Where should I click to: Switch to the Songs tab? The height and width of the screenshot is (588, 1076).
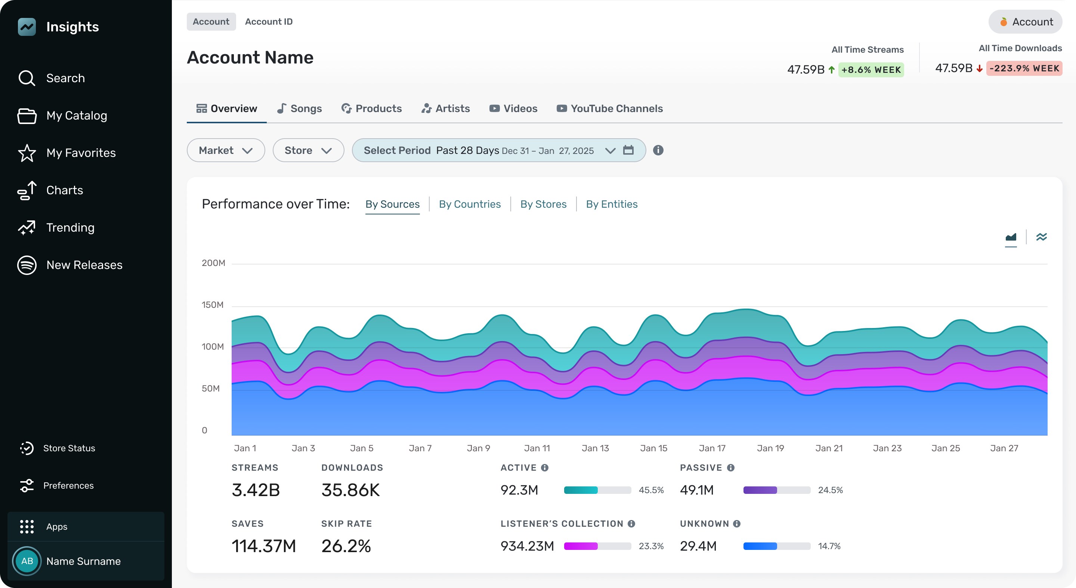pos(299,109)
